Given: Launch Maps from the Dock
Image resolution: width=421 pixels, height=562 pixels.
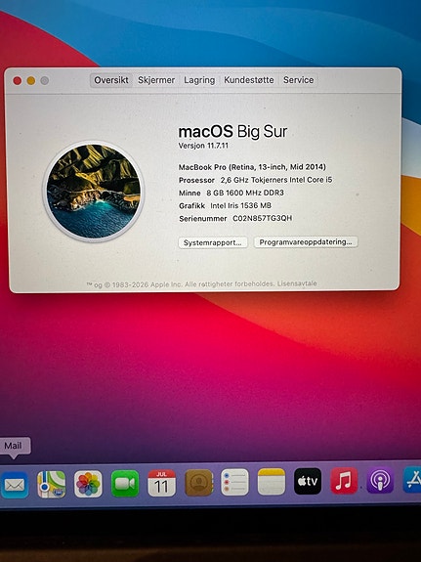Looking at the screenshot, I should (52, 484).
